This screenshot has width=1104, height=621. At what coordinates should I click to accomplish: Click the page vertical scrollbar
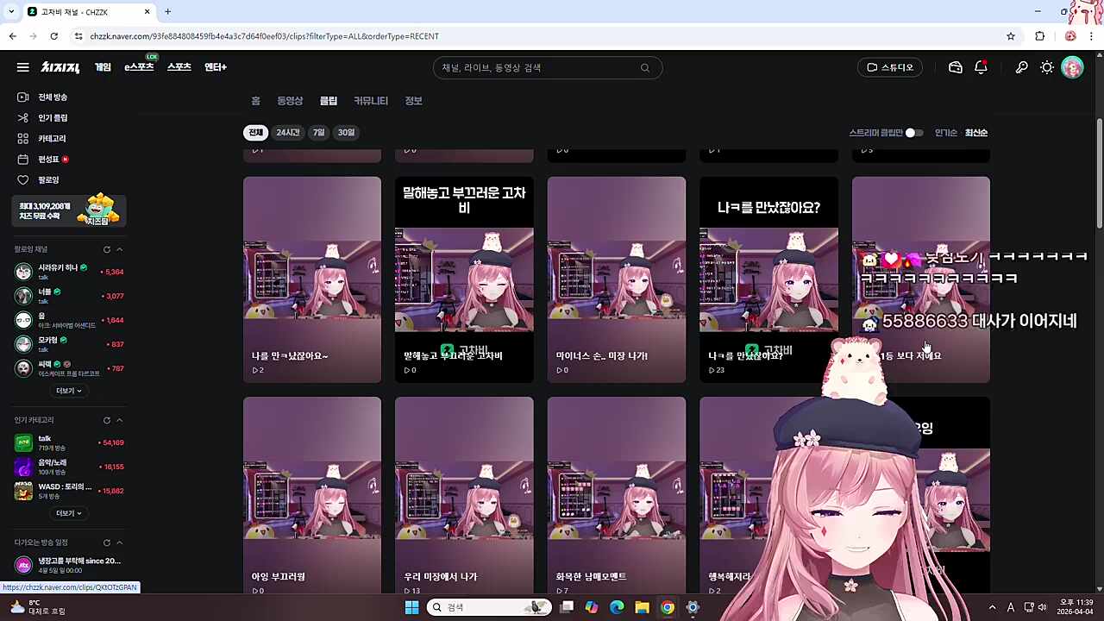[1099, 172]
